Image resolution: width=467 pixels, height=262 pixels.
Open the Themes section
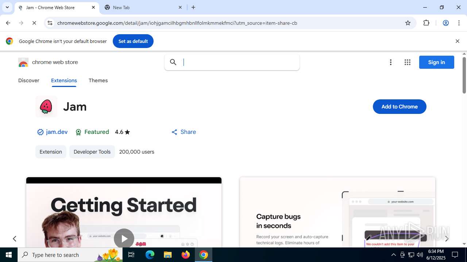pos(98,80)
